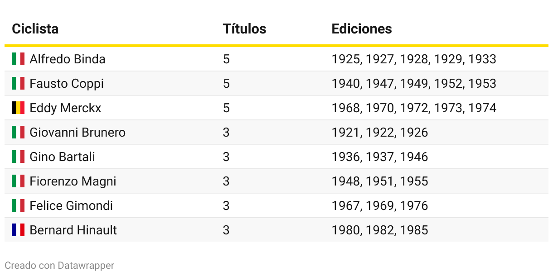Click Gino Bartali's editions 1936, 1937, 1946
This screenshot has width=553, height=276.
pyautogui.click(x=380, y=157)
